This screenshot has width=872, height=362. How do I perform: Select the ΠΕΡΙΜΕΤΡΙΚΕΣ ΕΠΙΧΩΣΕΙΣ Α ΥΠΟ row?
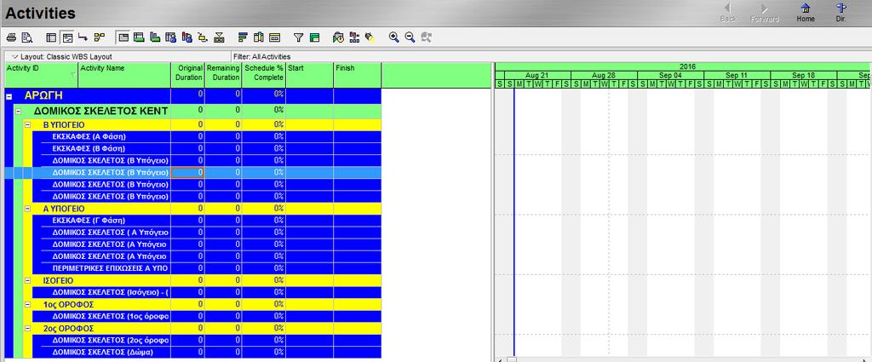coord(207,268)
